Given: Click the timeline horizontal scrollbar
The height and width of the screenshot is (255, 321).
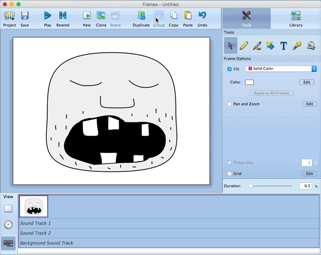Looking at the screenshot, I should (x=169, y=250).
